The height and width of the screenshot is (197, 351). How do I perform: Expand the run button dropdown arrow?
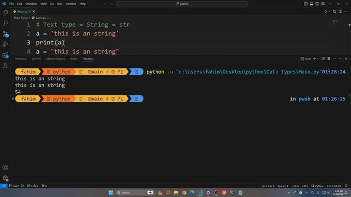pyautogui.click(x=329, y=11)
